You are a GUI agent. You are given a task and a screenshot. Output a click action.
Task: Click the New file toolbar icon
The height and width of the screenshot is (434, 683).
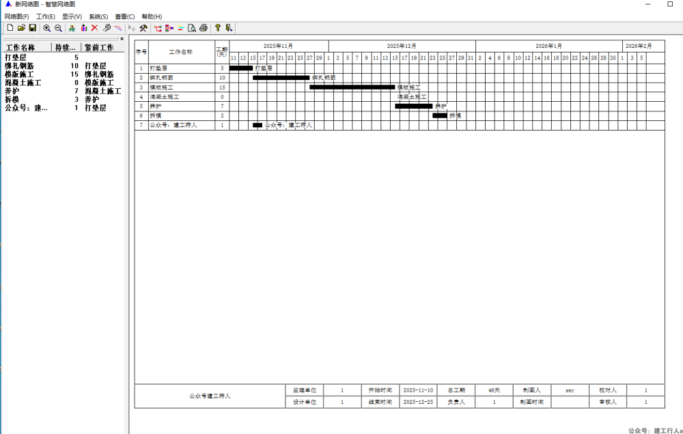click(10, 28)
